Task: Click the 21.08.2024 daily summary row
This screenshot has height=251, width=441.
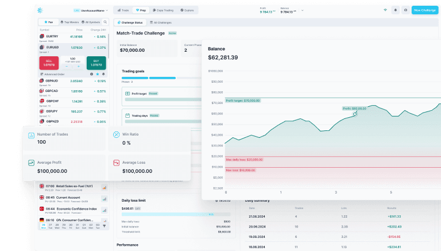Action: click(338, 217)
